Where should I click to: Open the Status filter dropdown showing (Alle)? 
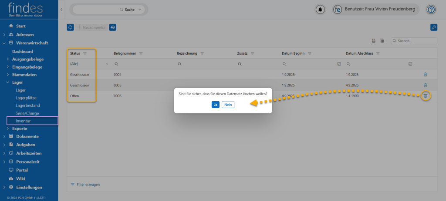click(x=107, y=64)
